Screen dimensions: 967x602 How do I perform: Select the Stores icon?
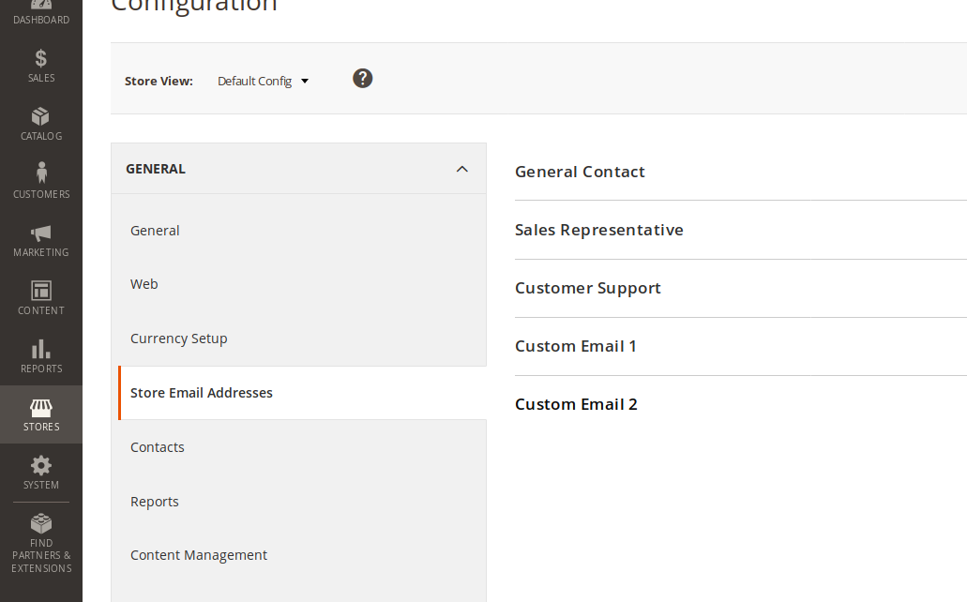tap(40, 413)
